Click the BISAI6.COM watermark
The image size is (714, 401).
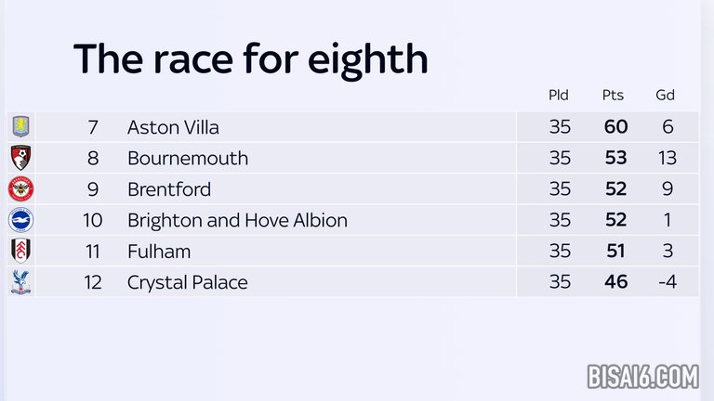(643, 377)
